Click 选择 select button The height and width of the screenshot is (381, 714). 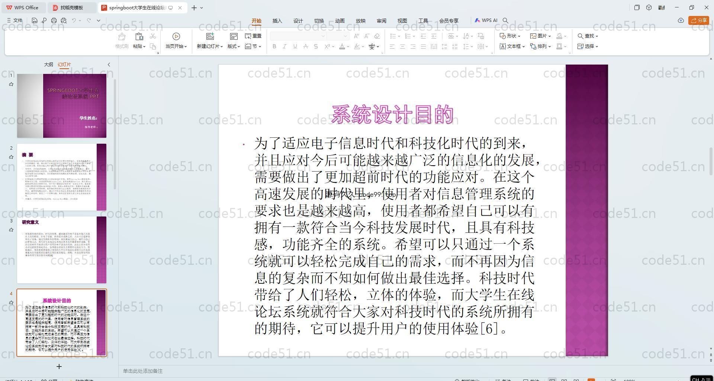[x=588, y=46]
